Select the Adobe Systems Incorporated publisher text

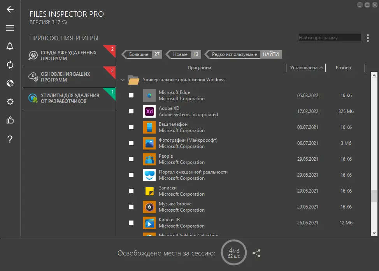(188, 115)
